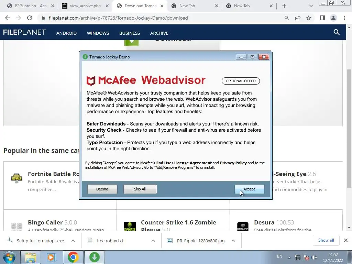The height and width of the screenshot is (264, 352).
Task: Open Chrome three-dot menu
Action: coord(344,18)
